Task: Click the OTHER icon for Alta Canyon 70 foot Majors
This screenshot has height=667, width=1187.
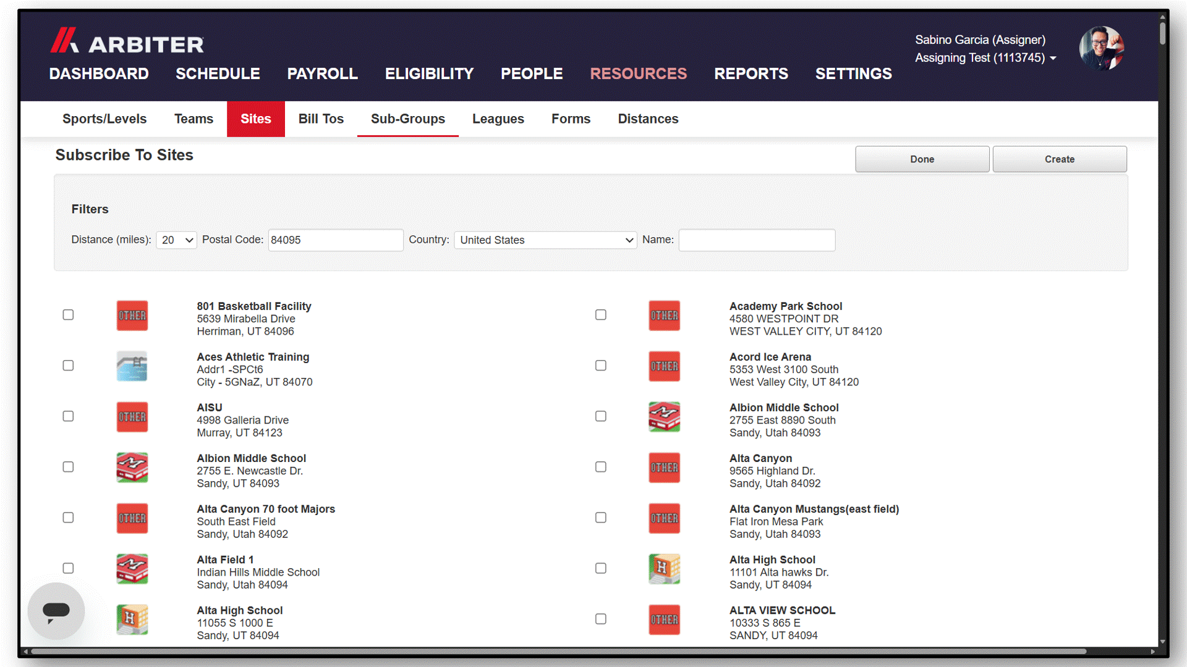Action: (132, 518)
